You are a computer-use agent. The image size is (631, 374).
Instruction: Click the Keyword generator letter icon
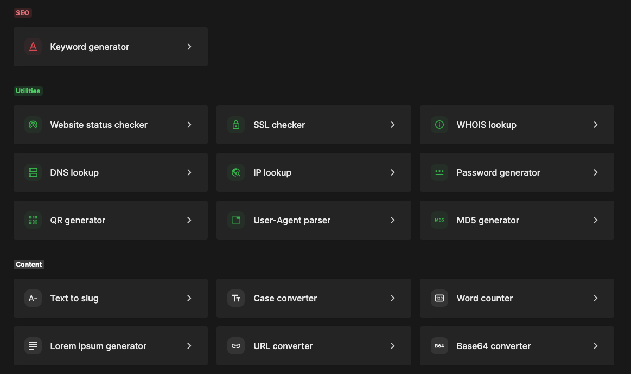point(33,47)
